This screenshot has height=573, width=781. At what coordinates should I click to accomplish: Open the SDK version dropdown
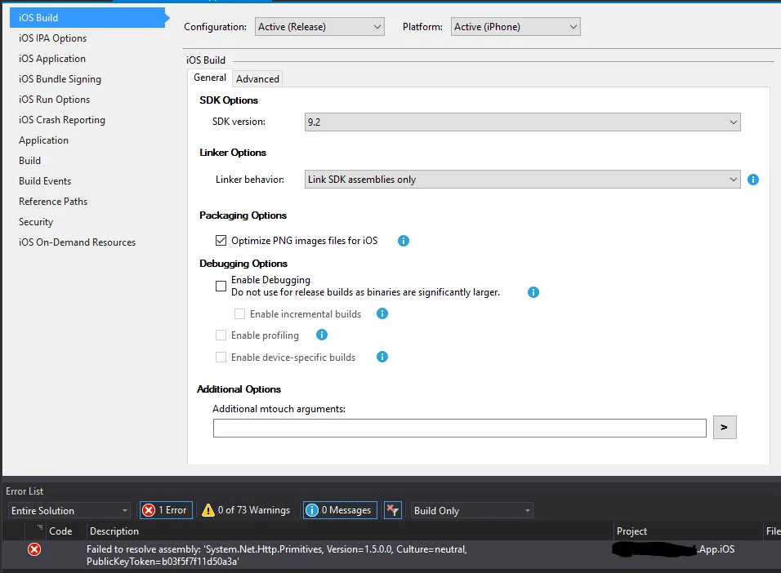coord(523,122)
